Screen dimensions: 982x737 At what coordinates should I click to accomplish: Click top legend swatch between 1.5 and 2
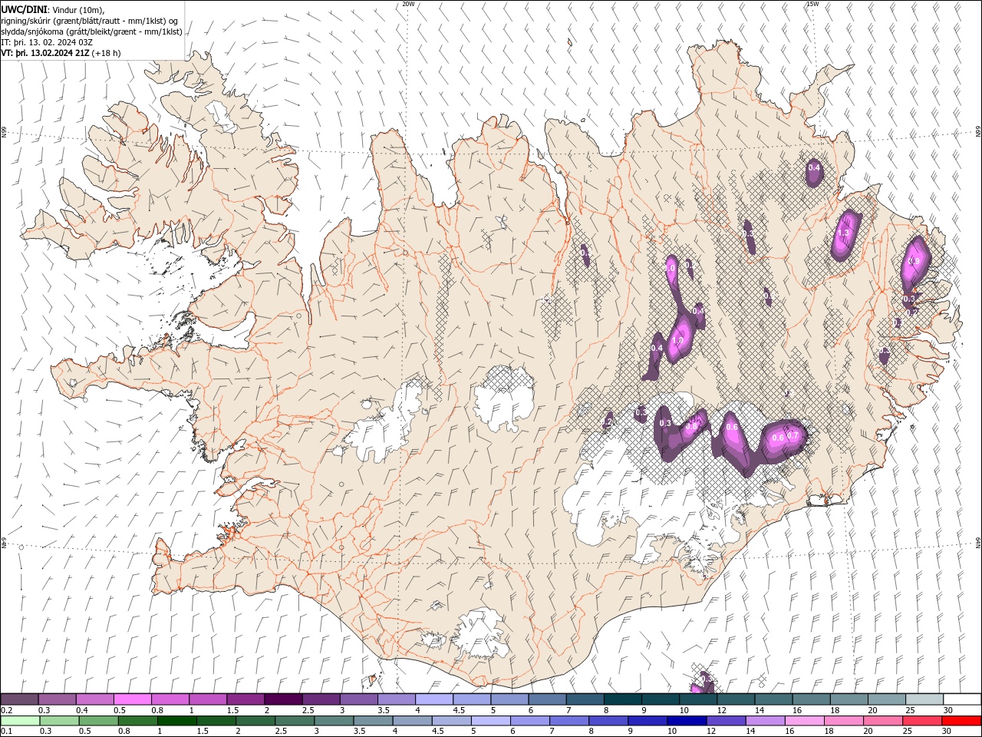(245, 699)
